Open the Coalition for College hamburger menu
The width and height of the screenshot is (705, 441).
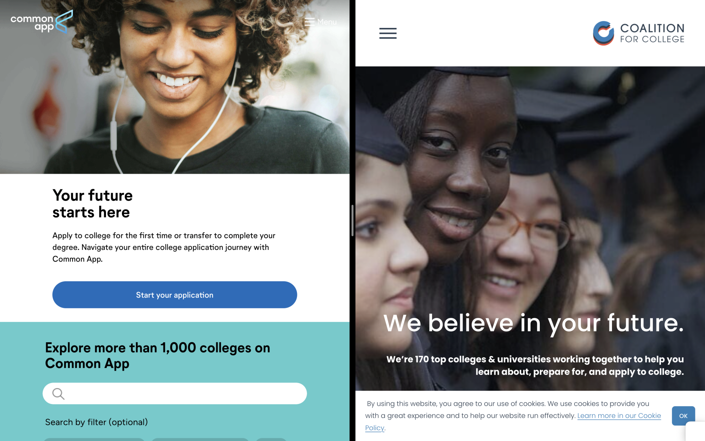point(388,33)
